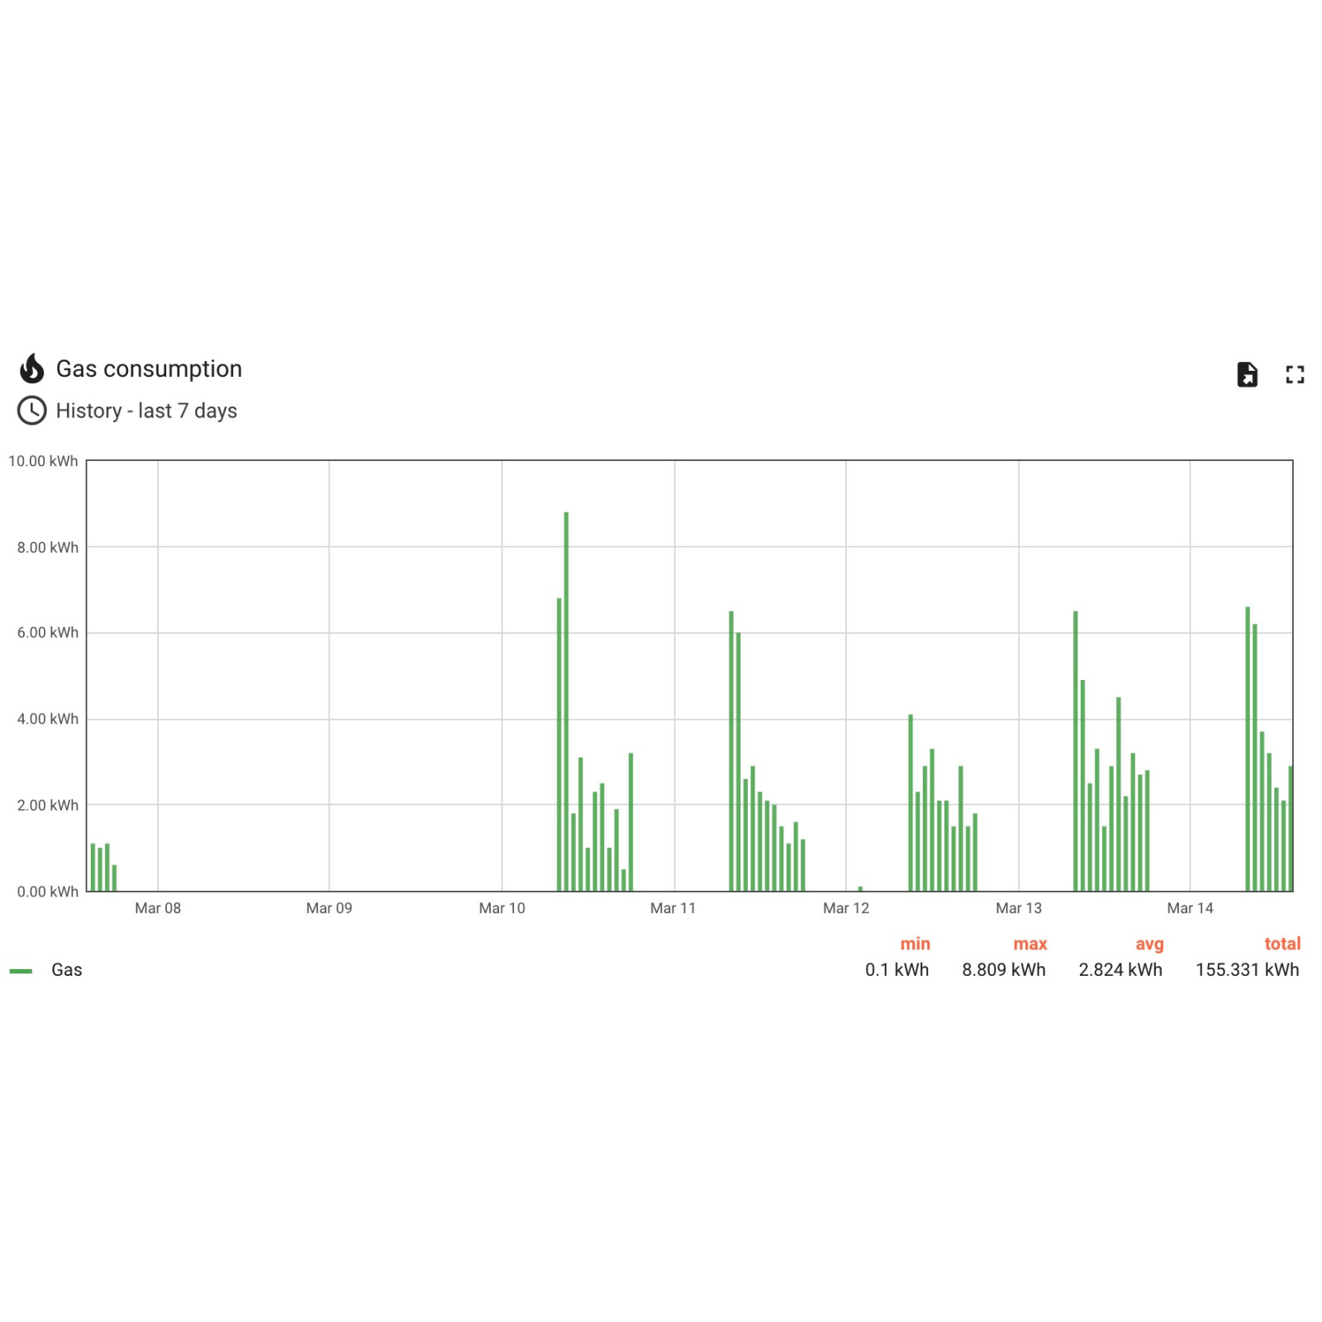Click the 'Gas consumption' title

point(149,369)
